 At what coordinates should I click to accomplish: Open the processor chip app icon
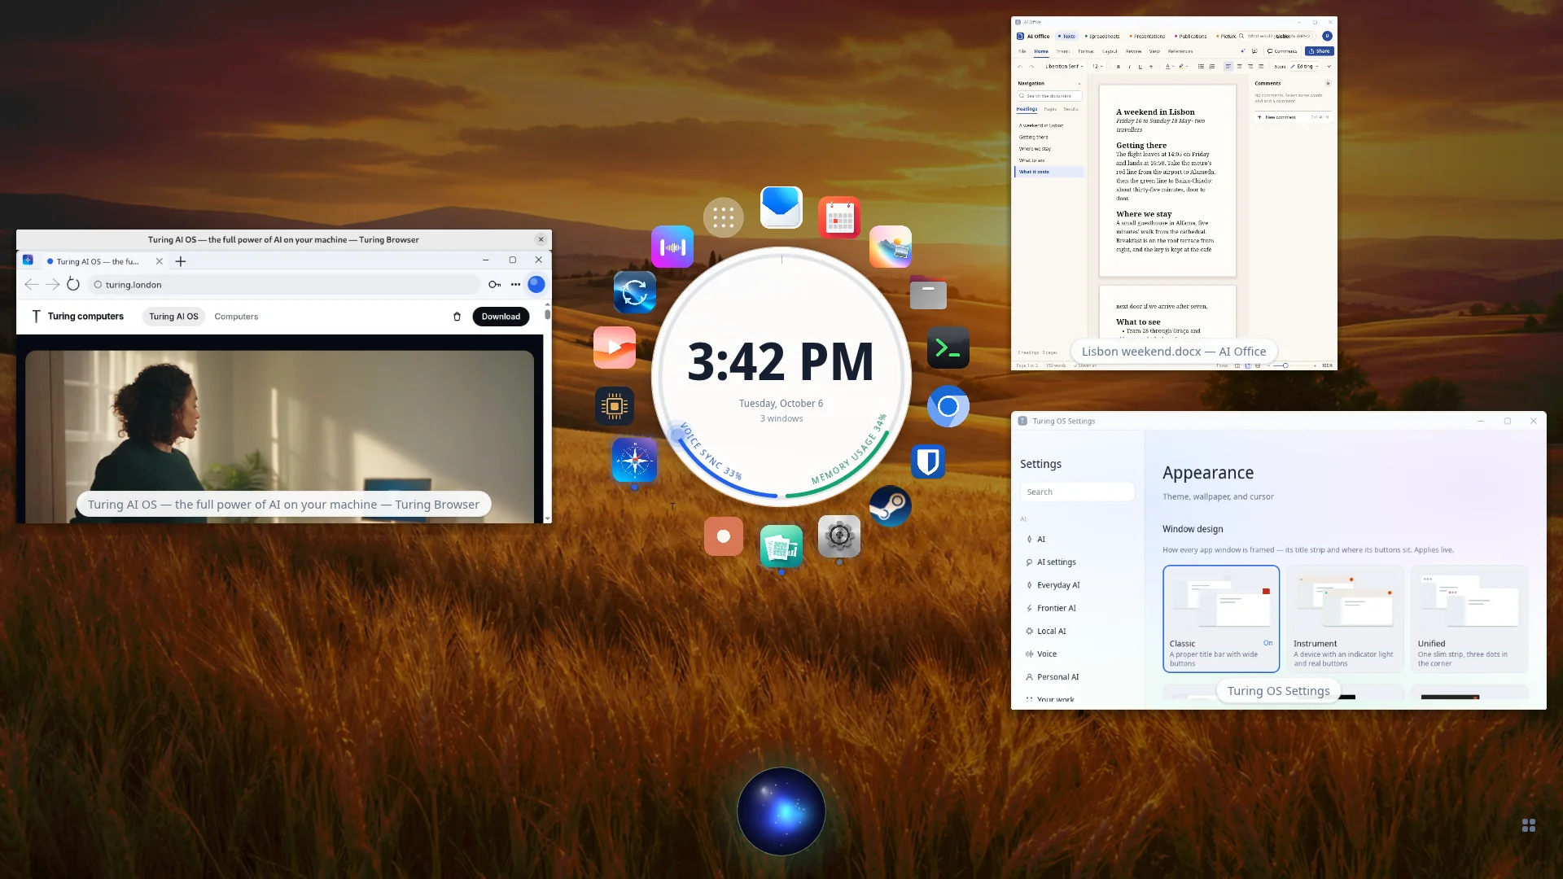(615, 406)
